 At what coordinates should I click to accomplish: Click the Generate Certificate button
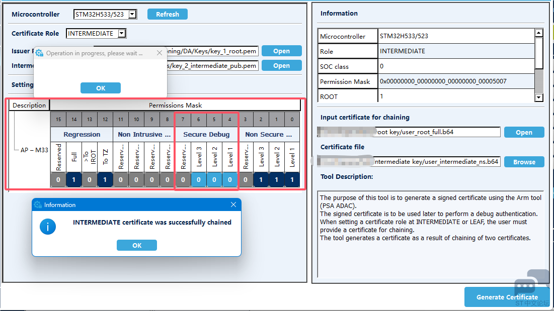pos(507,297)
